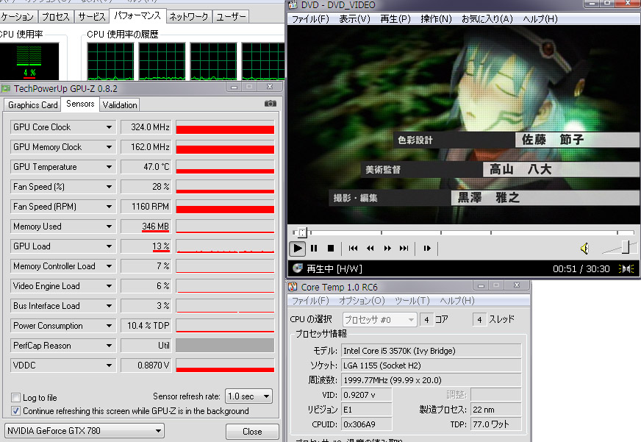
Task: Switch to Graphics Card tab in GPU-Z
Action: click(x=32, y=105)
